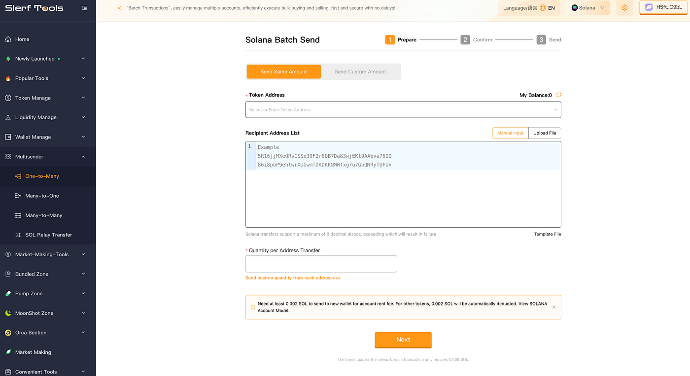Click the Market-Making-Tools icon
690x376 pixels.
coord(8,254)
